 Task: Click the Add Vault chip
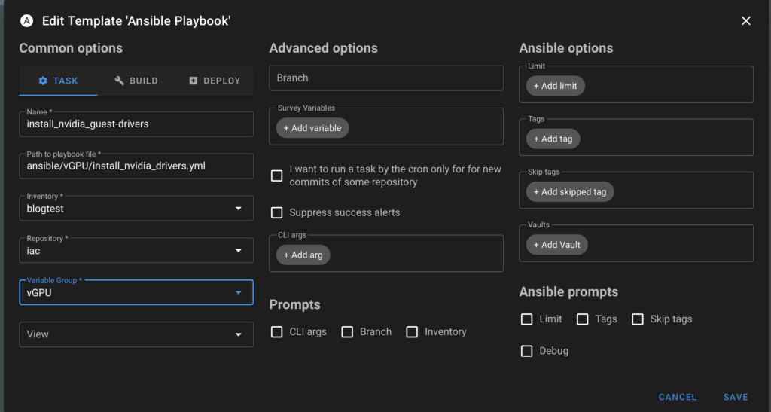(x=556, y=245)
